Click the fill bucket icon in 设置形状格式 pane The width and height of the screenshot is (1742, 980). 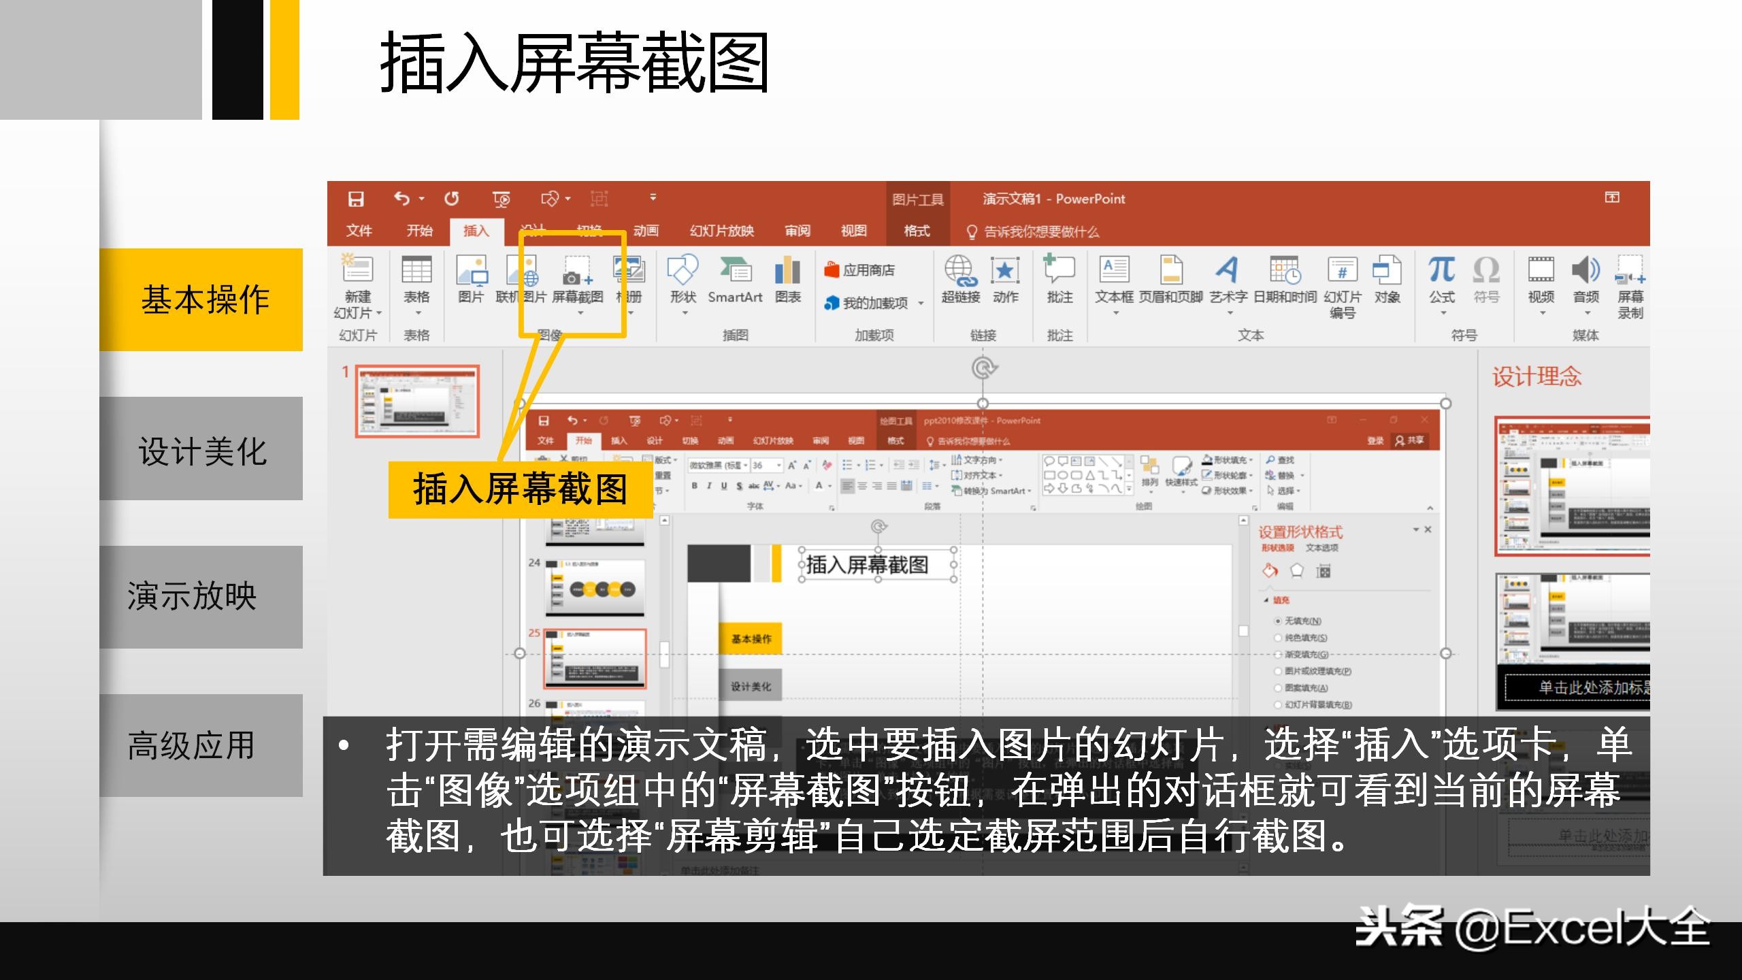(1270, 571)
